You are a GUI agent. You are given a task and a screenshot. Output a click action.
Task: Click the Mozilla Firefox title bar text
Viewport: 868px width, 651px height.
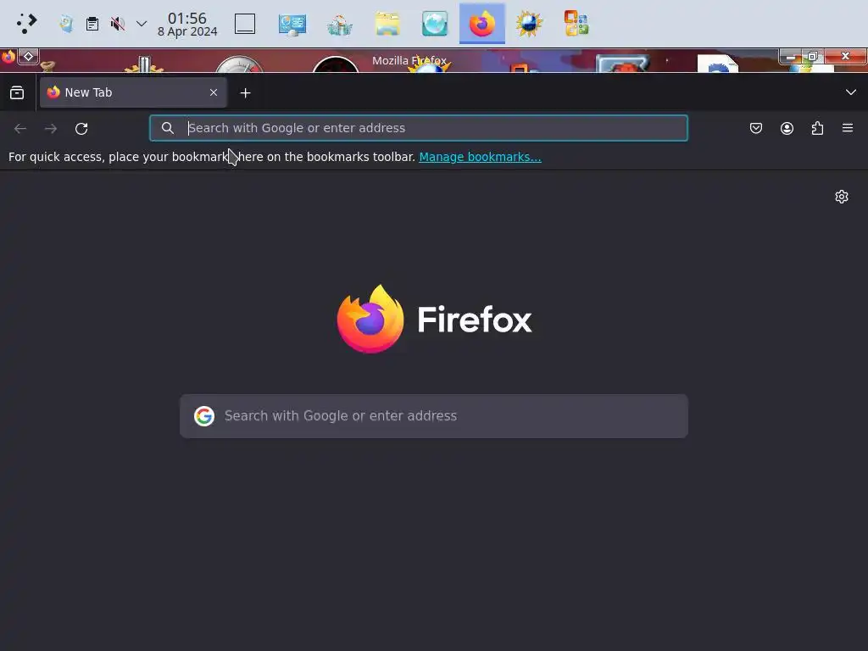click(409, 60)
